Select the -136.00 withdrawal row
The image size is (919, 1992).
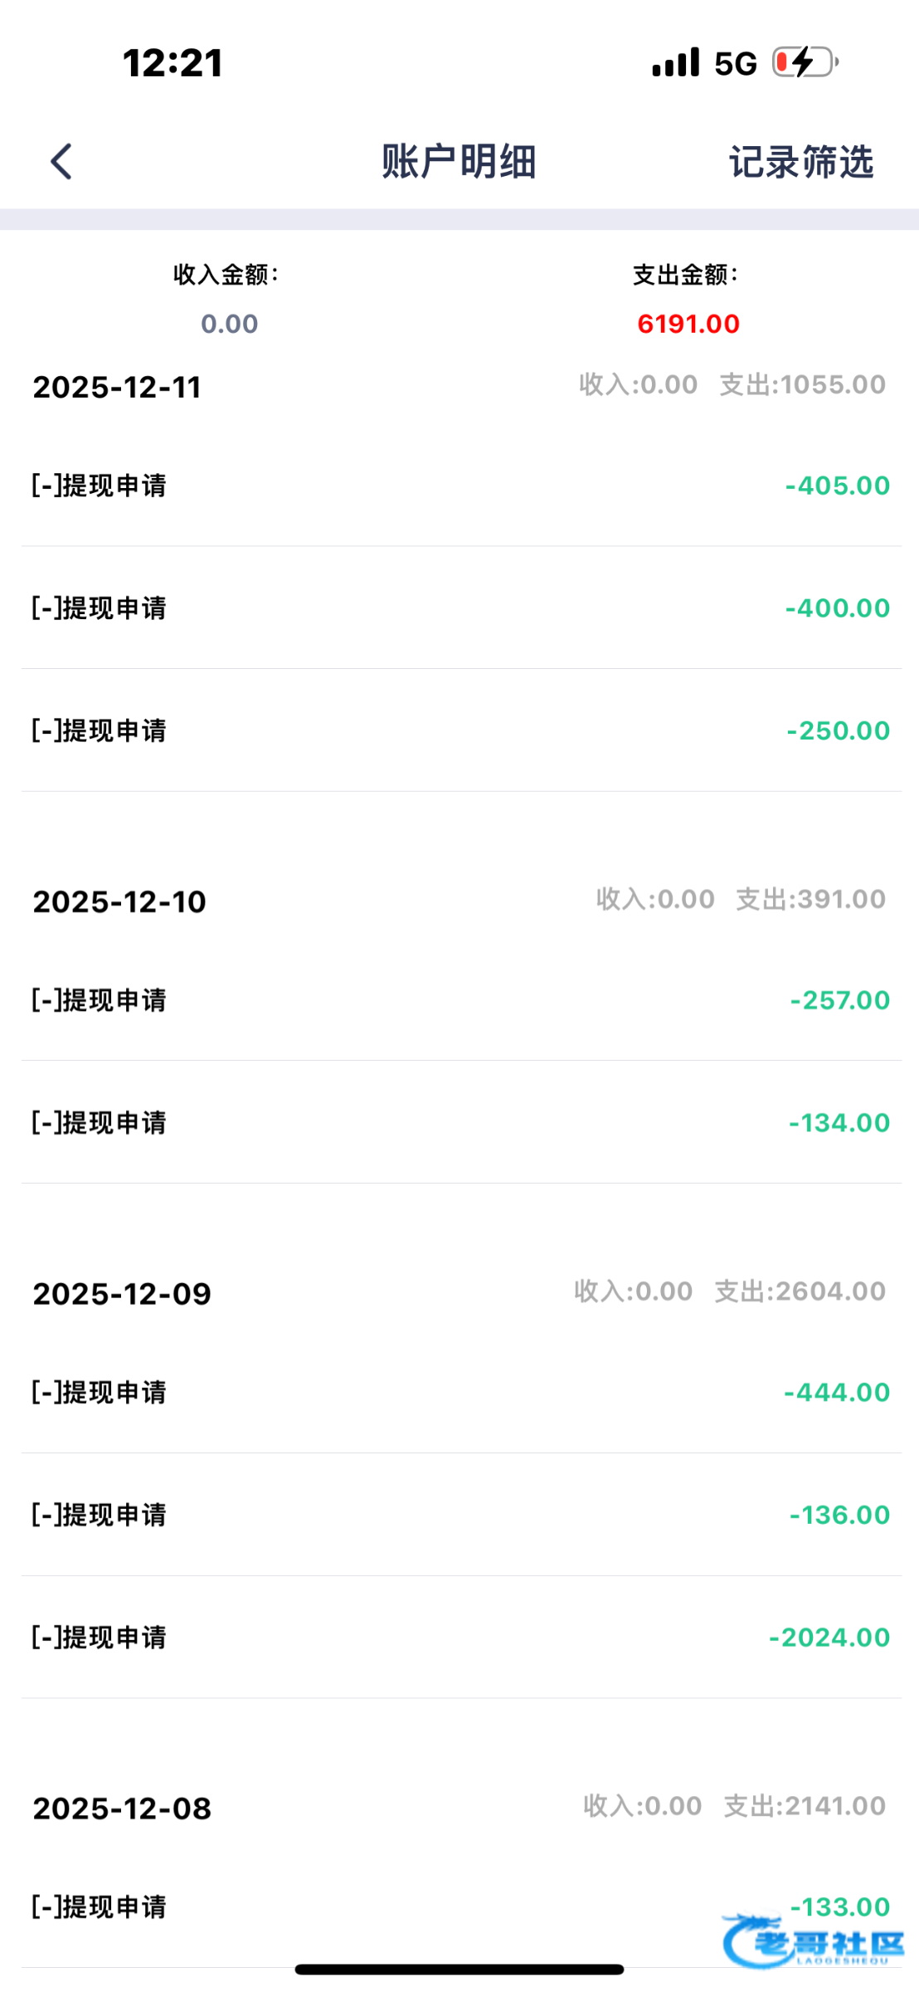pyautogui.click(x=459, y=1515)
